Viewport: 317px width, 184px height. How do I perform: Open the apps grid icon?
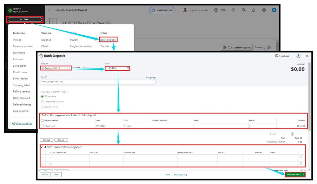tap(234, 10)
